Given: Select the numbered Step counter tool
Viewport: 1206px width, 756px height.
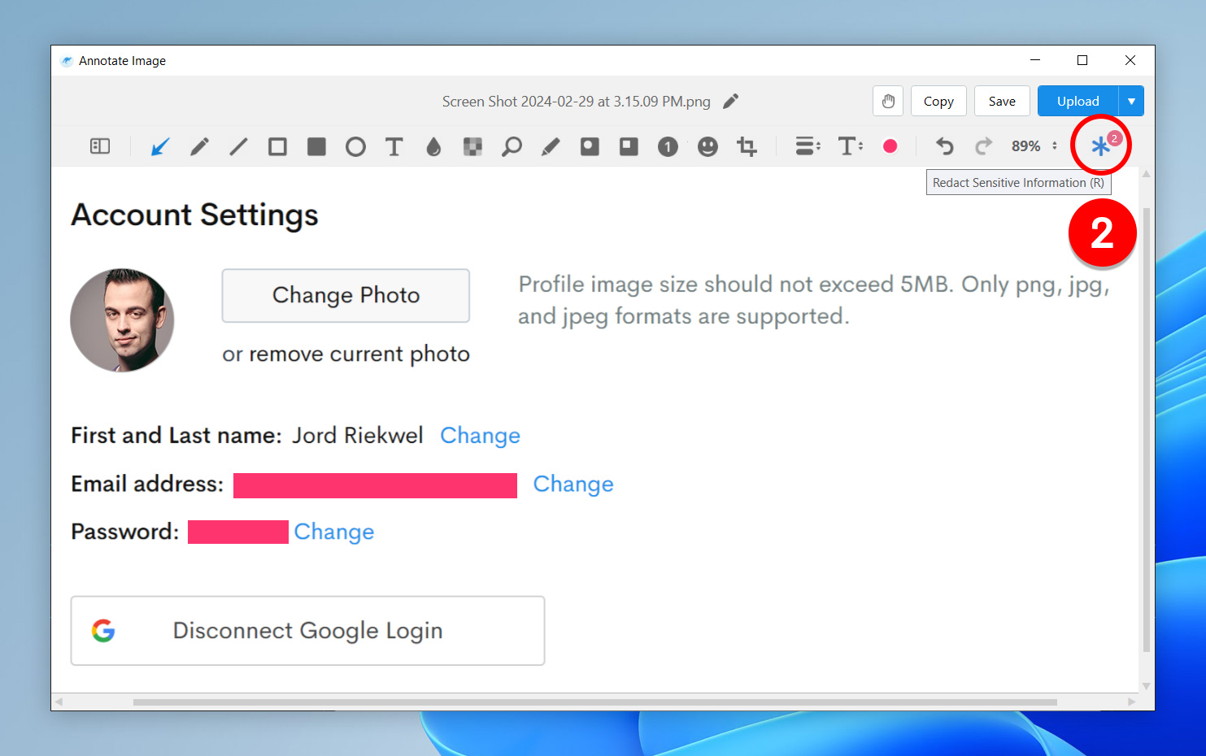Looking at the screenshot, I should click(668, 146).
